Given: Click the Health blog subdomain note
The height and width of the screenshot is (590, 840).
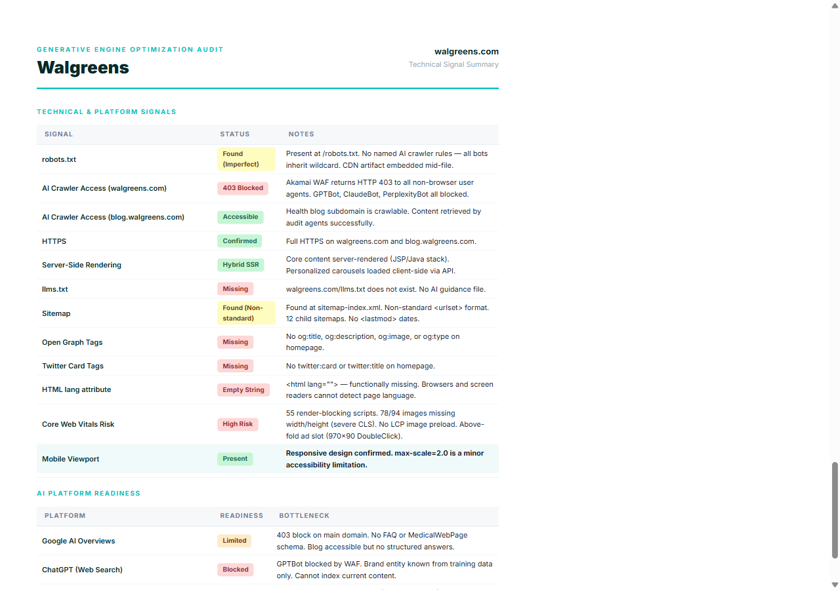Looking at the screenshot, I should 383,217.
